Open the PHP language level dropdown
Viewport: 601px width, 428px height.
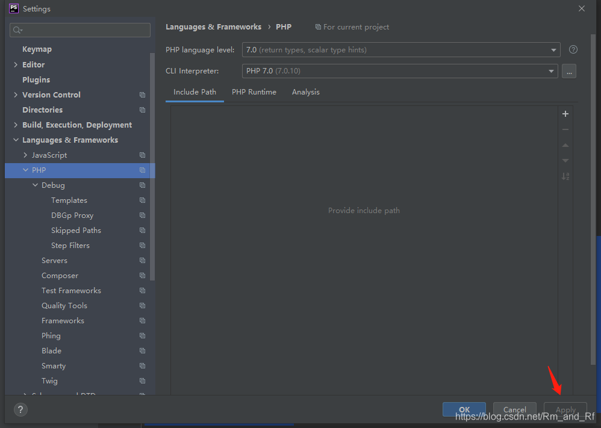pos(401,50)
